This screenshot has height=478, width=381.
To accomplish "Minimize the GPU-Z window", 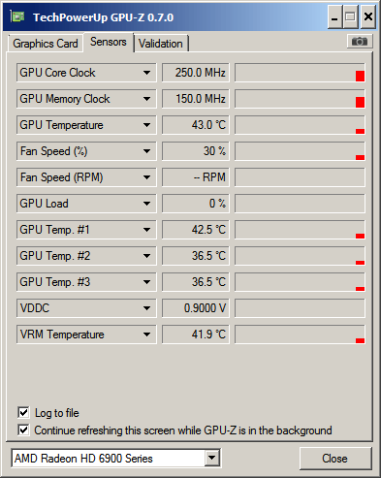I will pos(334,16).
